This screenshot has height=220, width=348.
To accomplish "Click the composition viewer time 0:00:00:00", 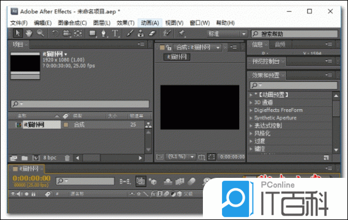I will (232, 157).
